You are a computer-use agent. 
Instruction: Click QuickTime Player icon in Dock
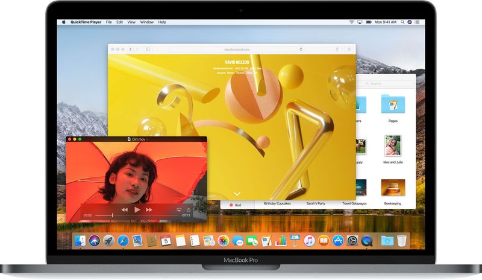(367, 241)
